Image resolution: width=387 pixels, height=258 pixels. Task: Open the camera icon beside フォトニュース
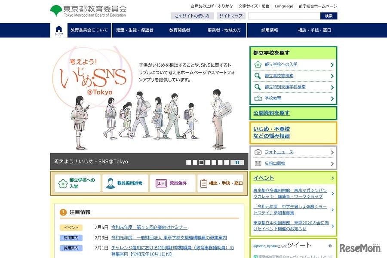(x=258, y=152)
